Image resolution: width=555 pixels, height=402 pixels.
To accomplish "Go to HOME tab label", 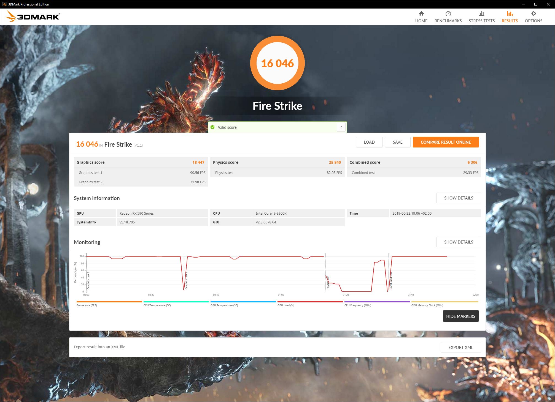I will (x=421, y=21).
